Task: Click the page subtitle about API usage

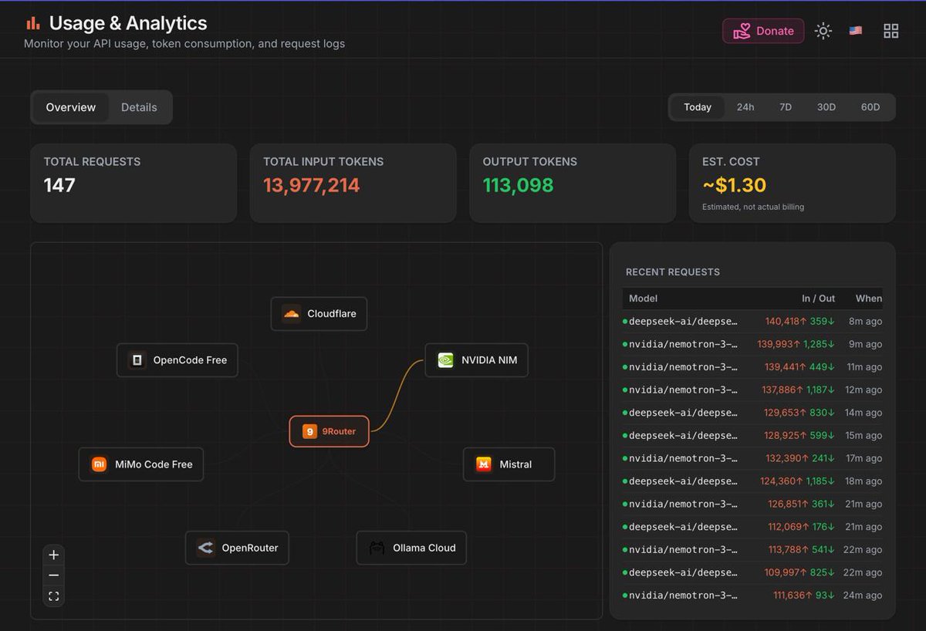Action: (184, 44)
